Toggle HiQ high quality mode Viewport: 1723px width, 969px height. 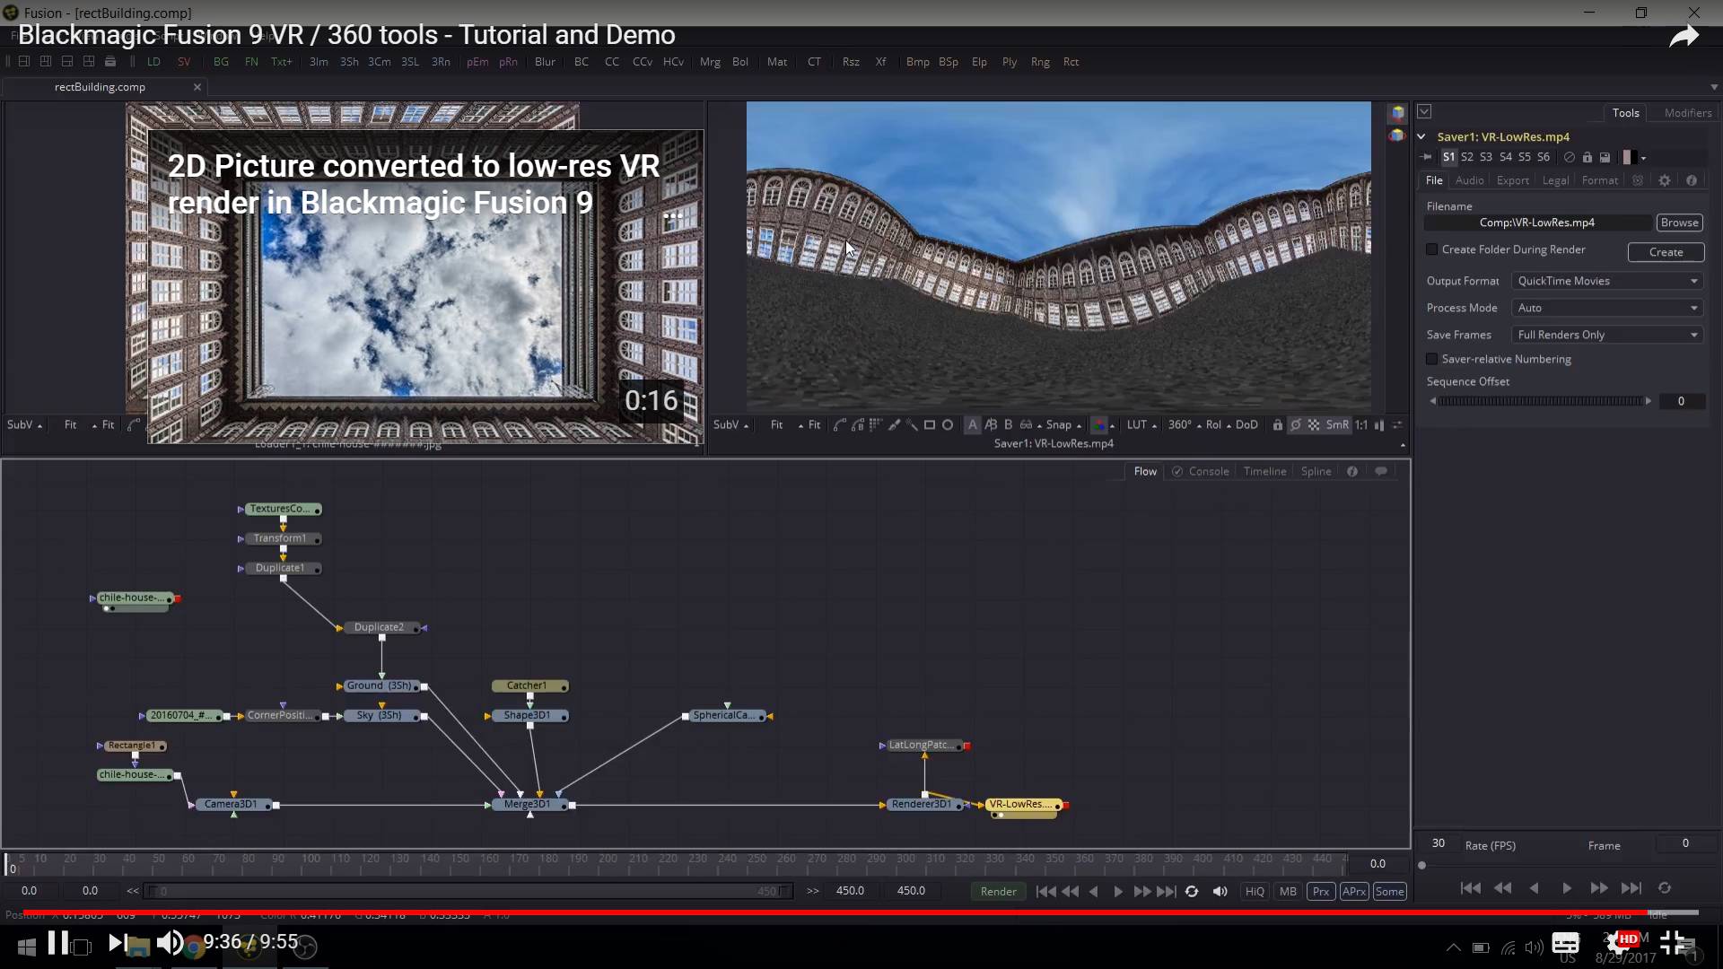[1254, 891]
